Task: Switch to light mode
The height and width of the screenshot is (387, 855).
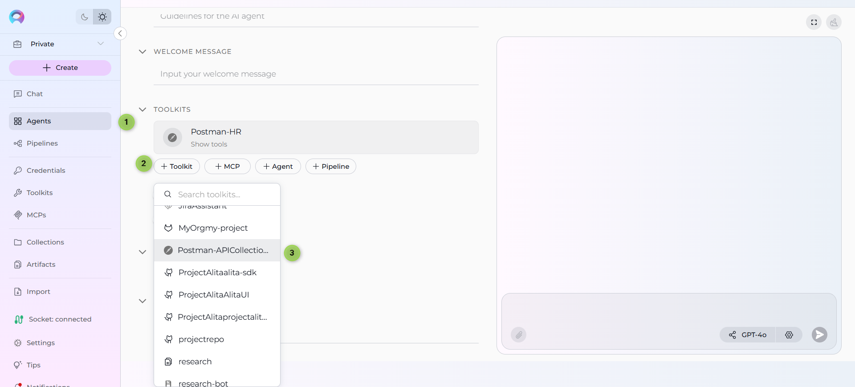Action: point(102,17)
